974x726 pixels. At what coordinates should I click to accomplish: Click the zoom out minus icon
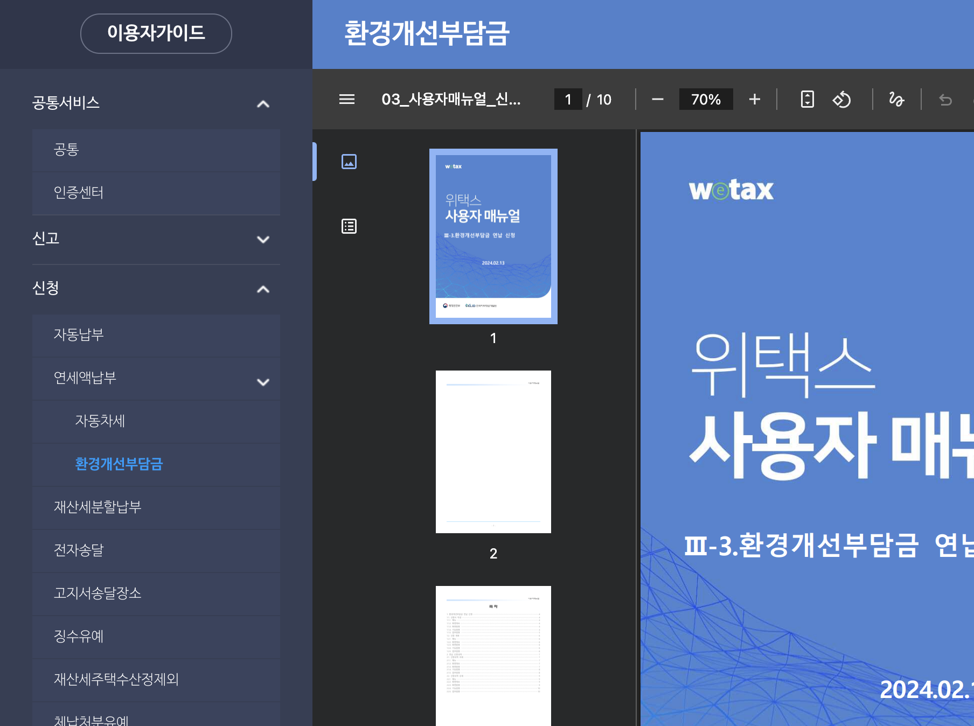point(657,99)
